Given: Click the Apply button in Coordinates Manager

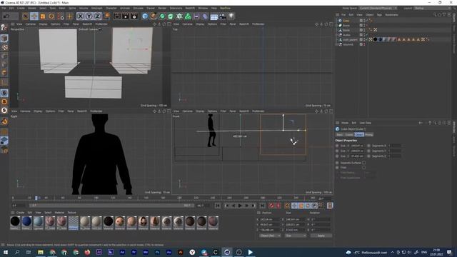Looking at the screenshot, I should [x=321, y=236].
